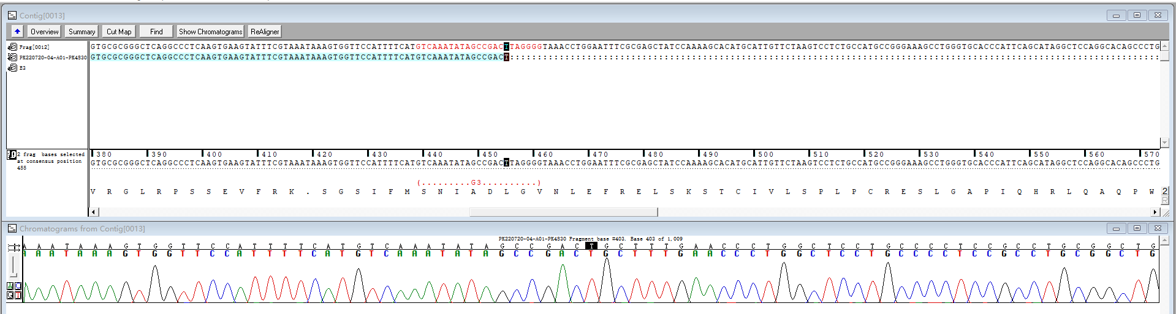Click the highlighted base in consensus sequence
Viewport: 1176px width, 314px height.
click(x=506, y=163)
